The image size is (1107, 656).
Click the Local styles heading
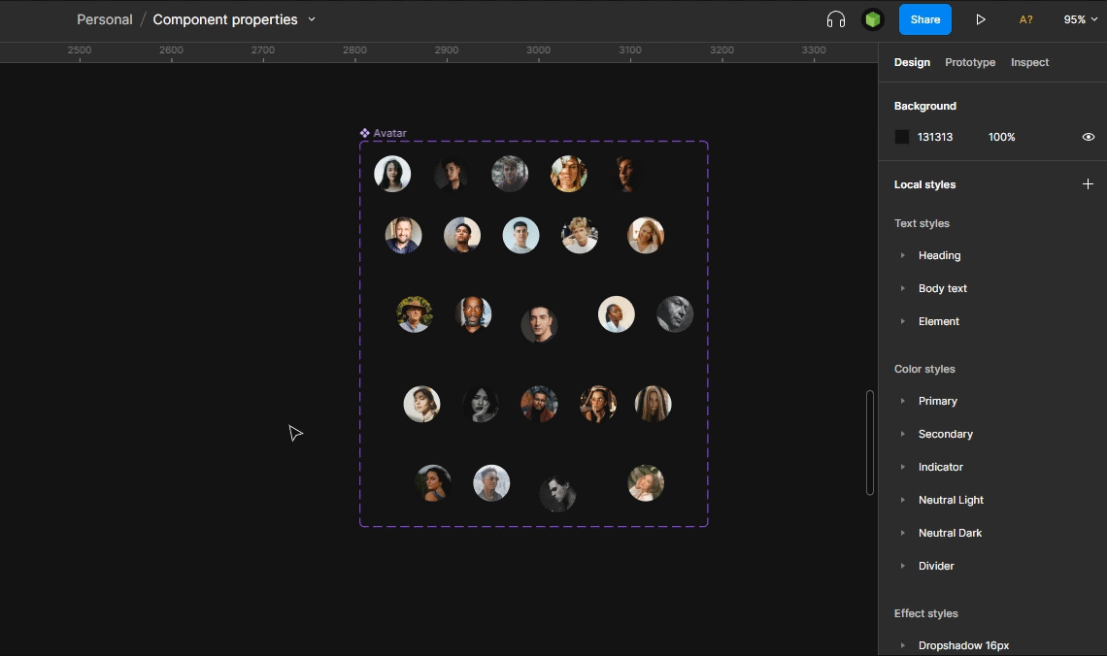point(924,184)
